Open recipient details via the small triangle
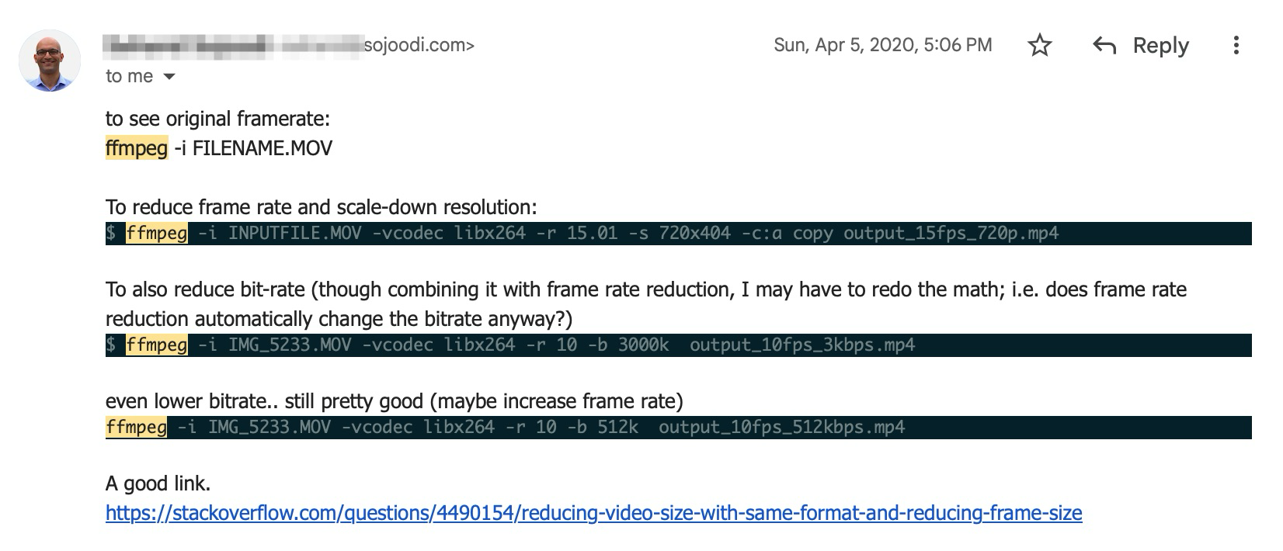This screenshot has height=551, width=1283. tap(169, 77)
